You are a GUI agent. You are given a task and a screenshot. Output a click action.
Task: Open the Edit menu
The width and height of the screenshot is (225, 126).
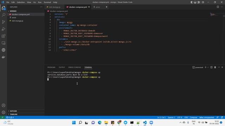[x=13, y=2]
